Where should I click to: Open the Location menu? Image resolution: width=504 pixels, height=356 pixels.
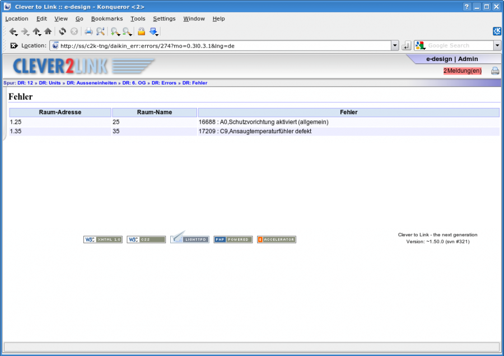click(17, 18)
